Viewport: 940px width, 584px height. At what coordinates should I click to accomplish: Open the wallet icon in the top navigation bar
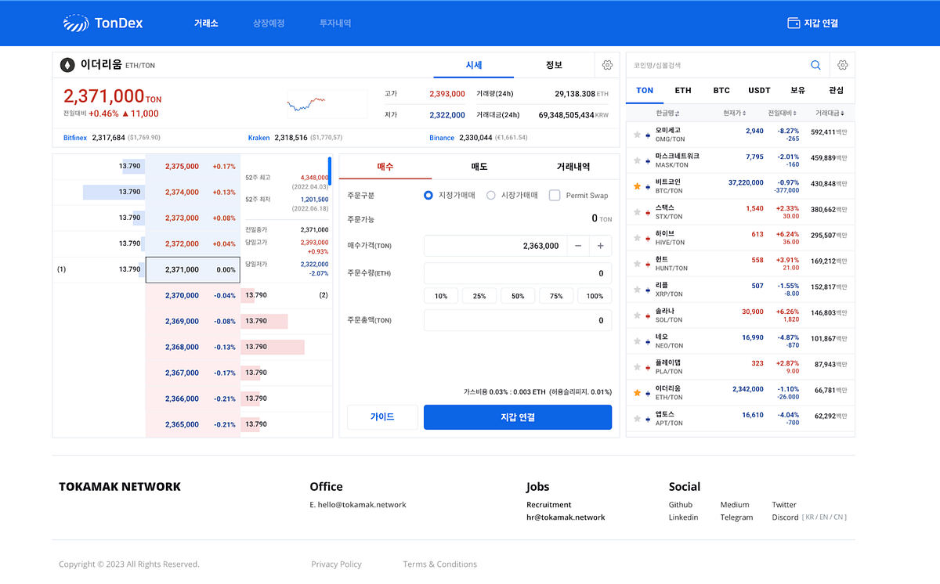tap(792, 23)
